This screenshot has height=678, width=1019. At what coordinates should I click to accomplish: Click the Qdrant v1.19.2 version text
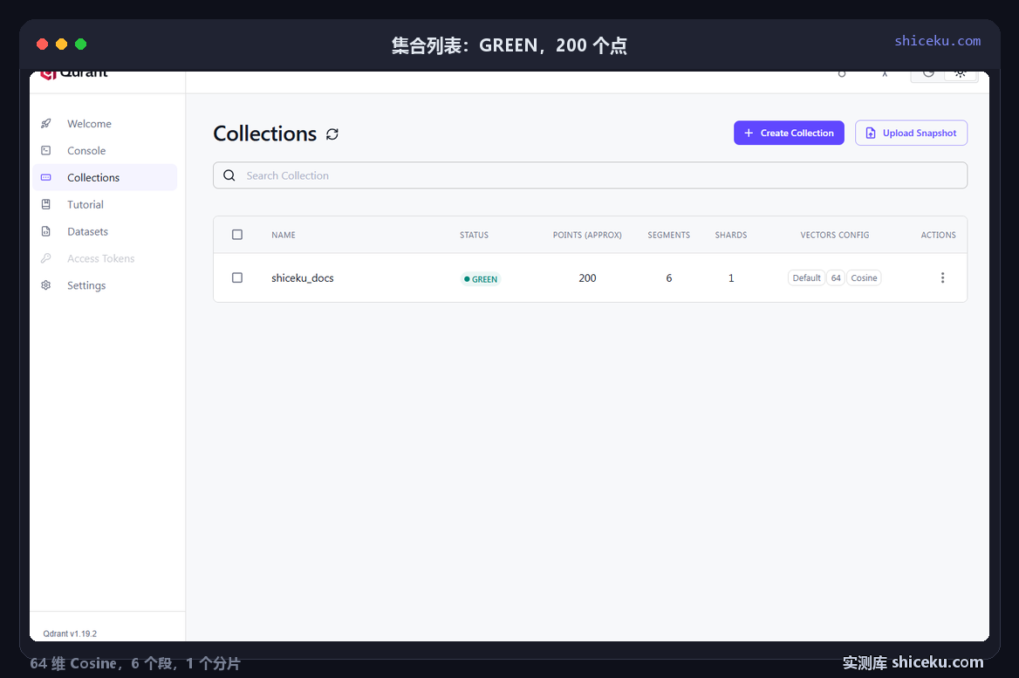point(70,633)
